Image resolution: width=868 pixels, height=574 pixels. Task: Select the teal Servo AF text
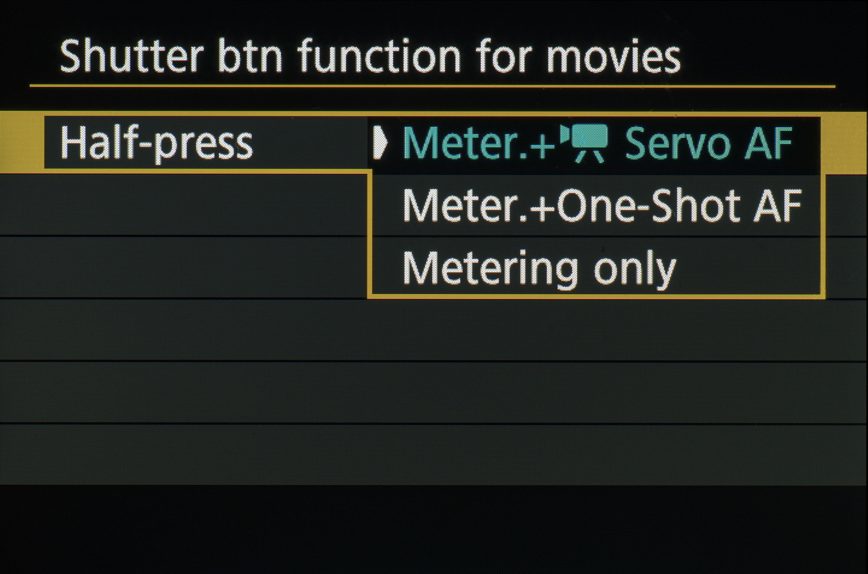[x=708, y=143]
